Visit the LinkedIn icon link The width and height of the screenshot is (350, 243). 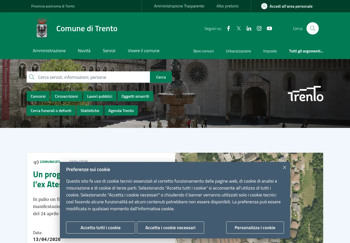coord(249,28)
